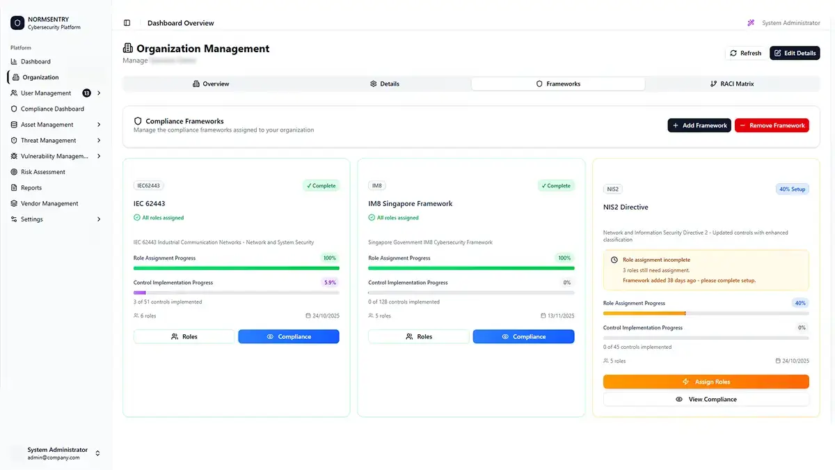Click the 40% Setup status badge

point(793,189)
